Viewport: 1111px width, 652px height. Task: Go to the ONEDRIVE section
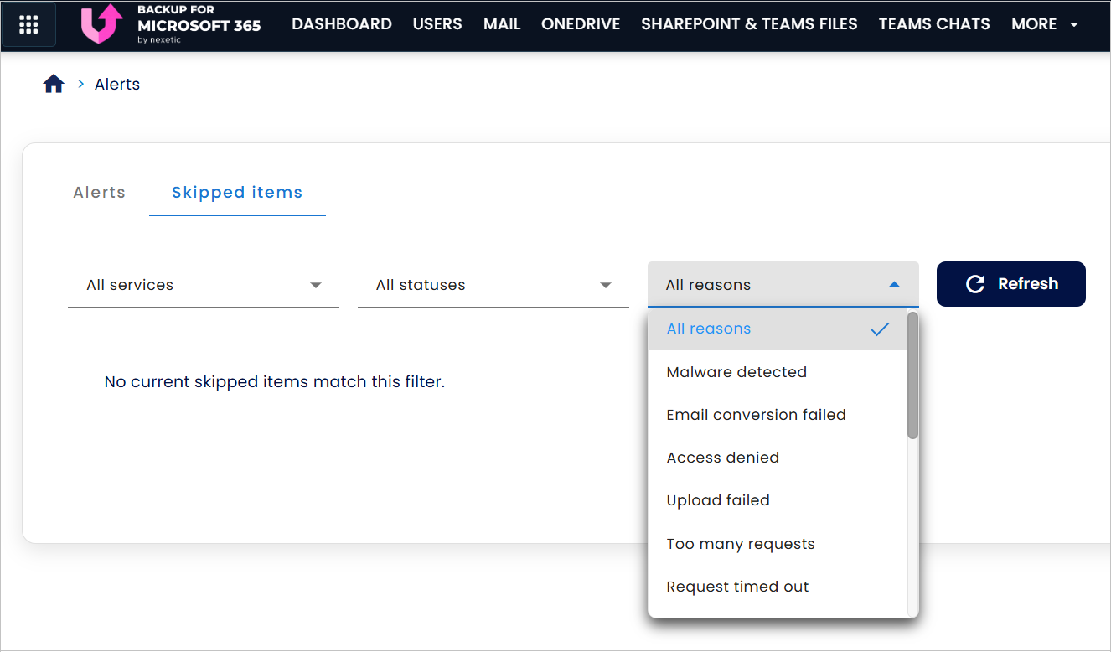tap(581, 24)
